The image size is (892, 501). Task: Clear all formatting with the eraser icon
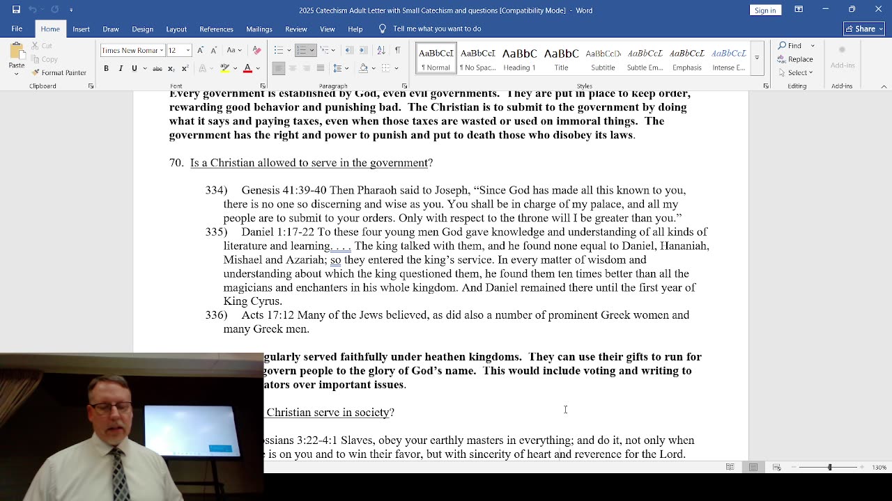point(256,50)
